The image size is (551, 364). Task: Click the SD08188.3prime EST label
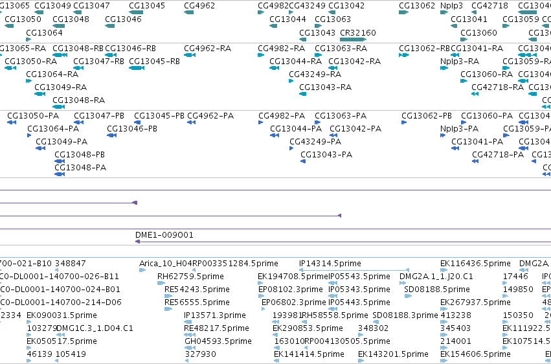pyautogui.click(x=405, y=315)
